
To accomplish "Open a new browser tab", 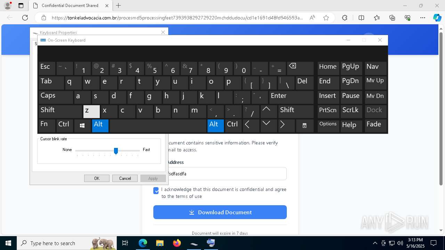I will 119,6.
